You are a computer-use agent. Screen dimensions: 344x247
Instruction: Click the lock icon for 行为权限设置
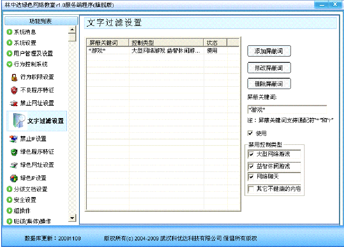pyautogui.click(x=14, y=77)
